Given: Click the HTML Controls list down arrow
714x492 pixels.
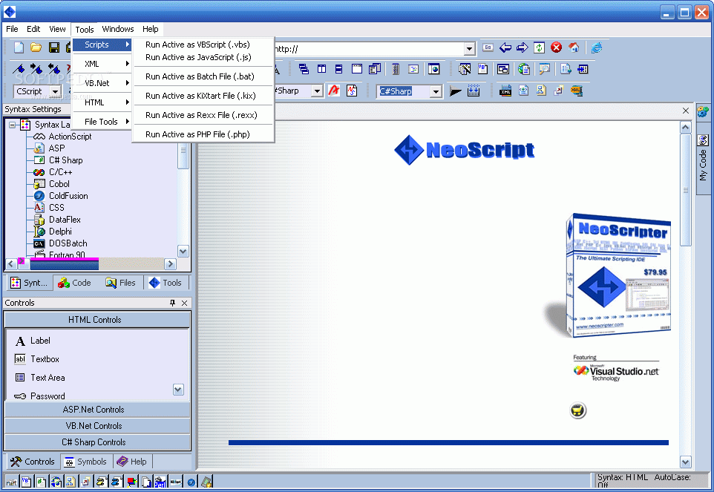Looking at the screenshot, I should [x=178, y=390].
